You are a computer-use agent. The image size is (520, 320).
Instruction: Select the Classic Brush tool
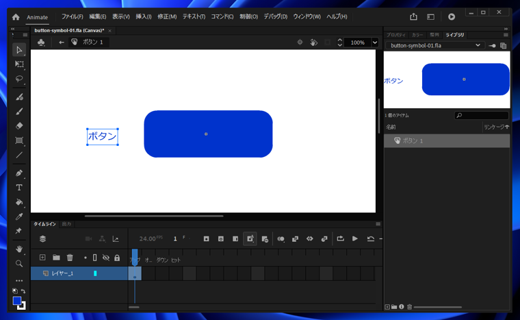[x=19, y=111]
